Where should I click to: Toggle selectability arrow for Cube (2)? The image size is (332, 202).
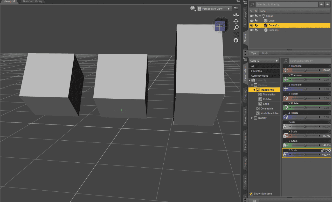coord(257,25)
